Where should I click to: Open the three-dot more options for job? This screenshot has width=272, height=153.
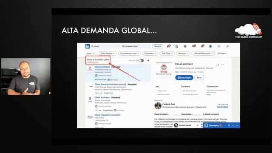click(223, 65)
